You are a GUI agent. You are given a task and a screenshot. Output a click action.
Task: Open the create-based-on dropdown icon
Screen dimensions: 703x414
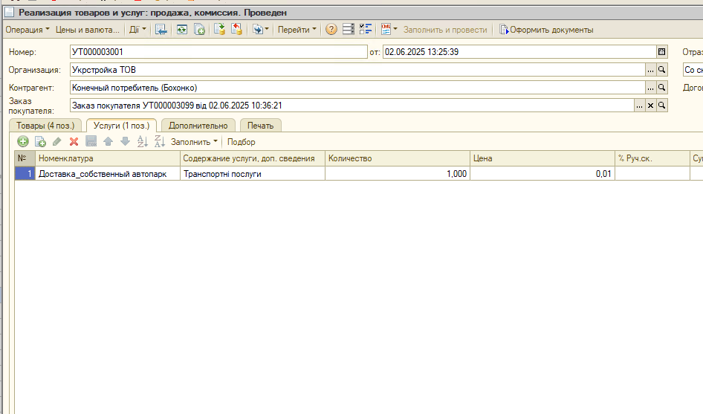pos(261,30)
